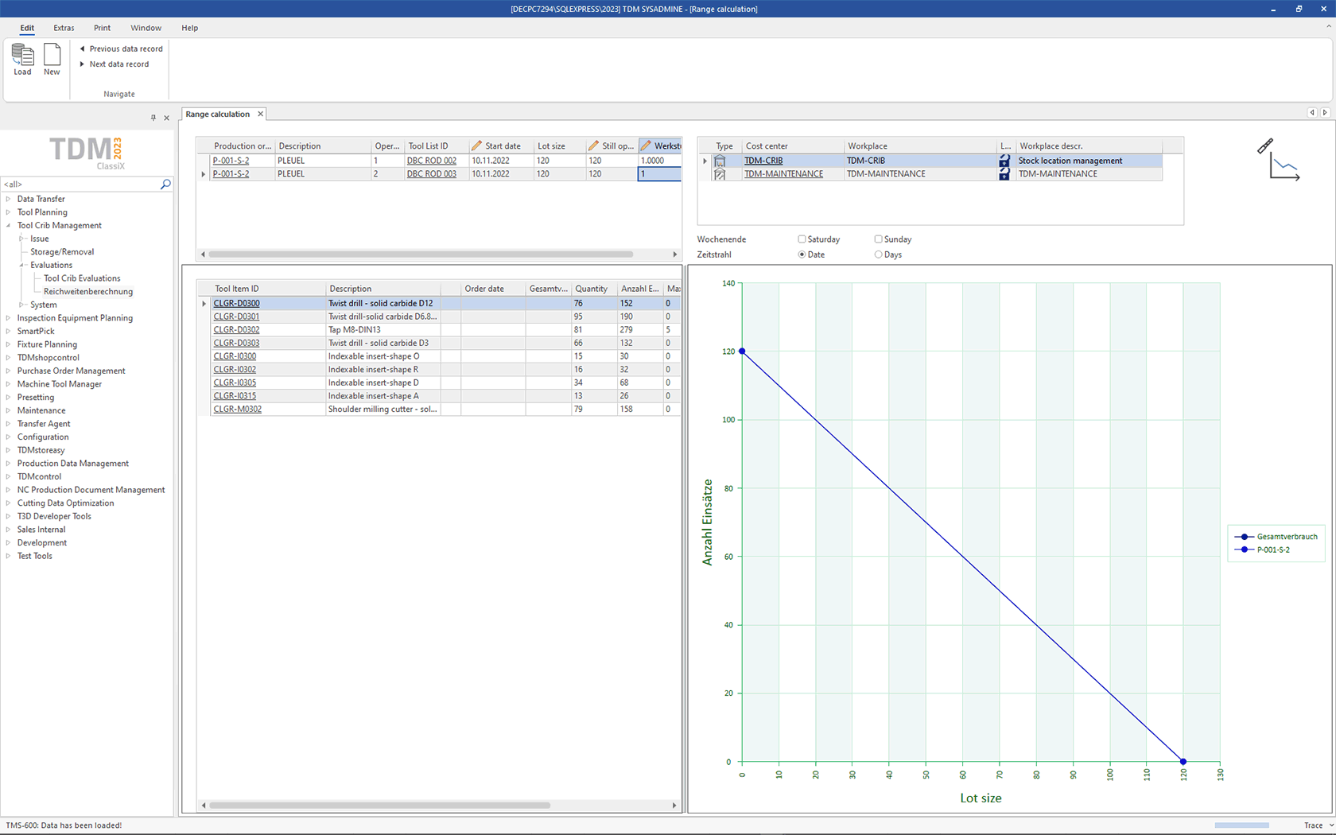1336x835 pixels.
Task: Enable the Saturday checkbox
Action: [802, 239]
